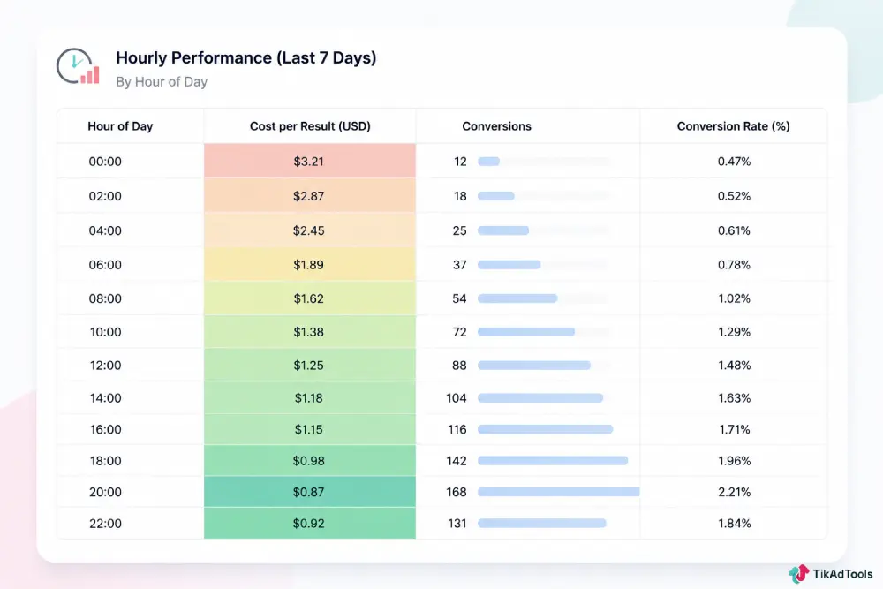Click the conversions count 131
The height and width of the screenshot is (589, 883).
click(x=457, y=523)
